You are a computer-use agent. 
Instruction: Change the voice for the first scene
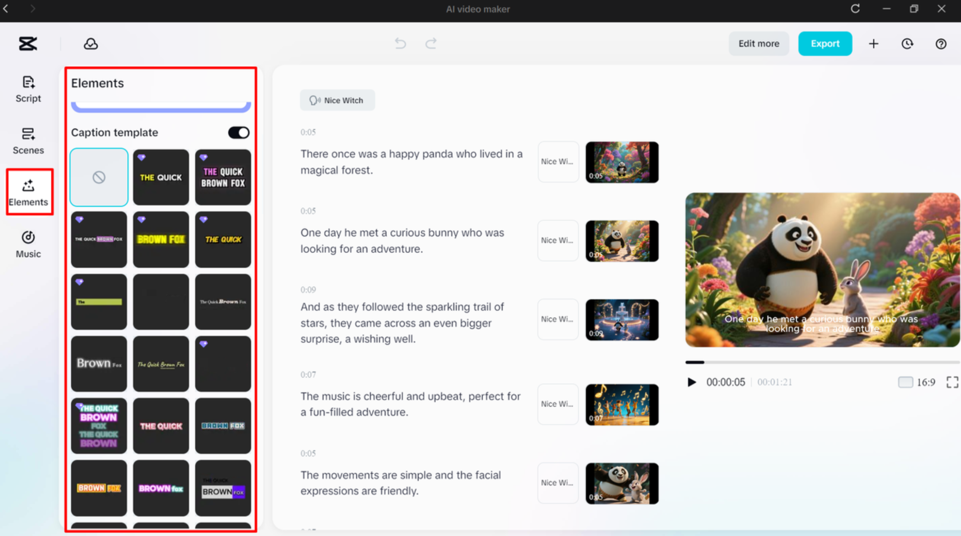[558, 162]
